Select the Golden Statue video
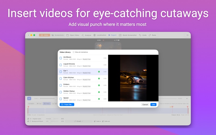Image resolution: width=216 pixels, height=135 pixels. pos(83,92)
